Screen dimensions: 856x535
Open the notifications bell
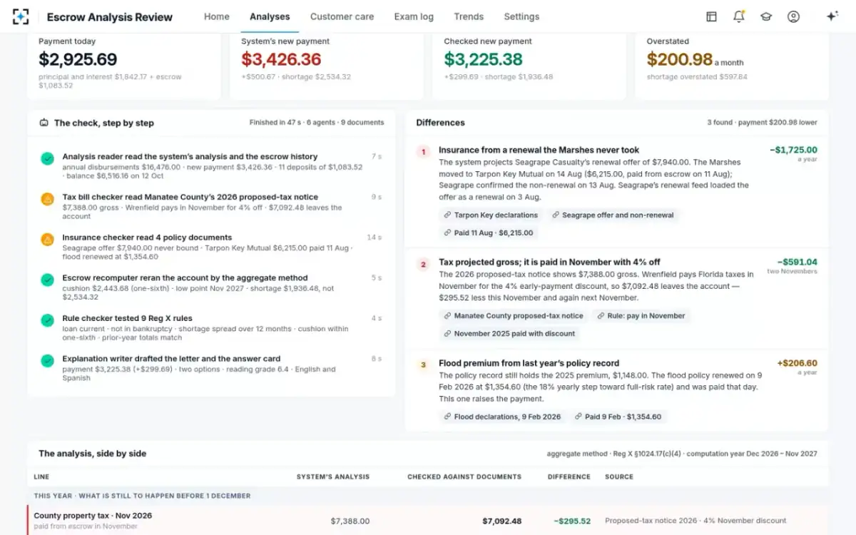point(739,16)
